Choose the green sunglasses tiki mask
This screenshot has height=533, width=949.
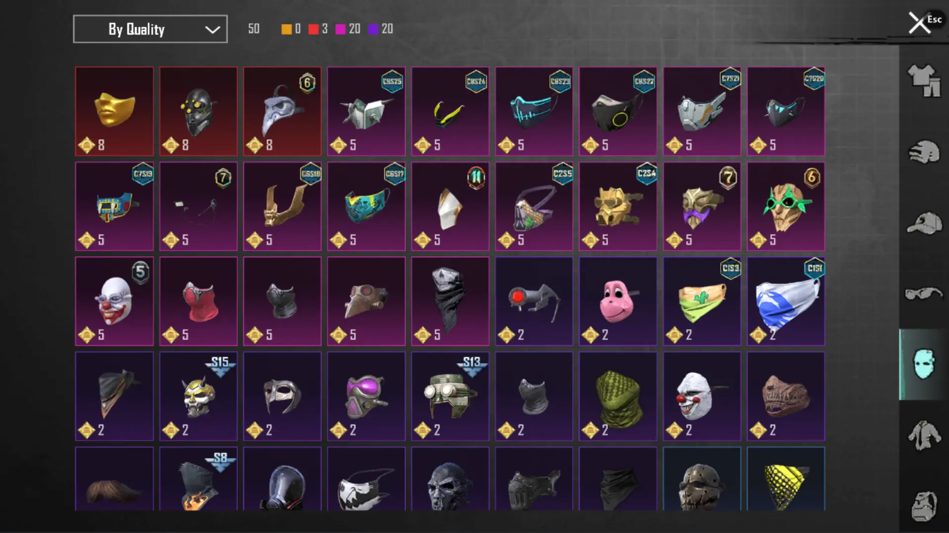pyautogui.click(x=786, y=206)
